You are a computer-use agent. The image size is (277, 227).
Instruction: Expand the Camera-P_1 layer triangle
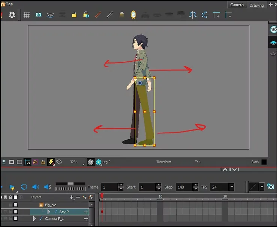click(x=34, y=219)
